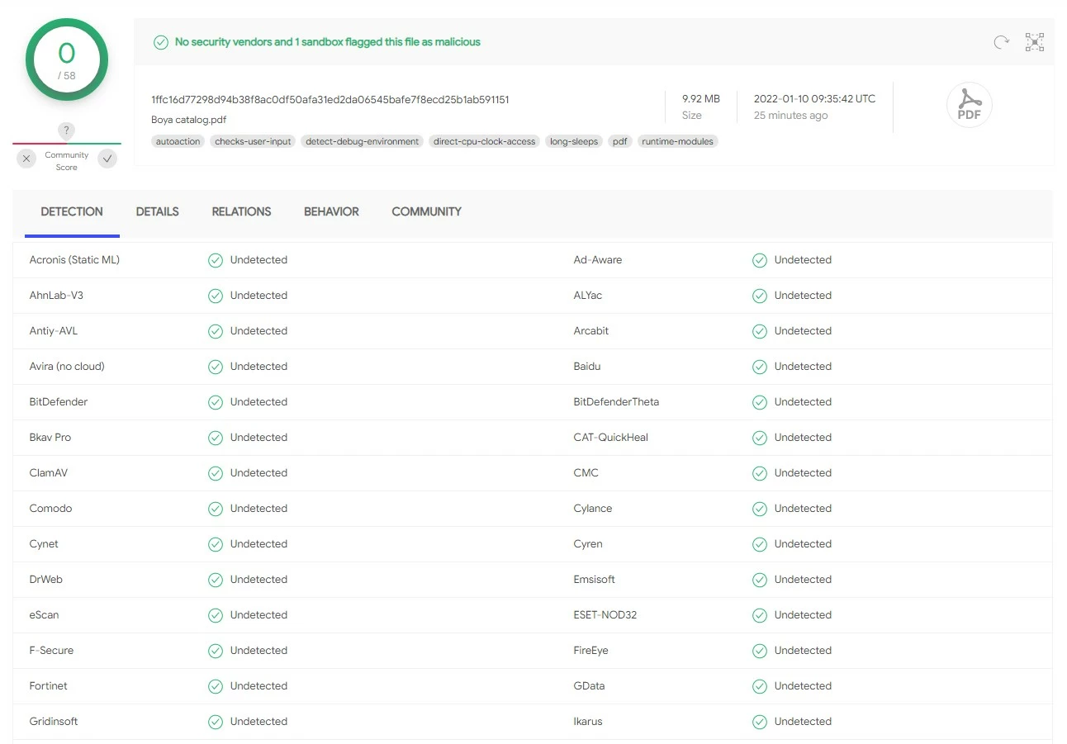
Task: Go to the BEHAVIOR tab
Action: click(x=331, y=211)
